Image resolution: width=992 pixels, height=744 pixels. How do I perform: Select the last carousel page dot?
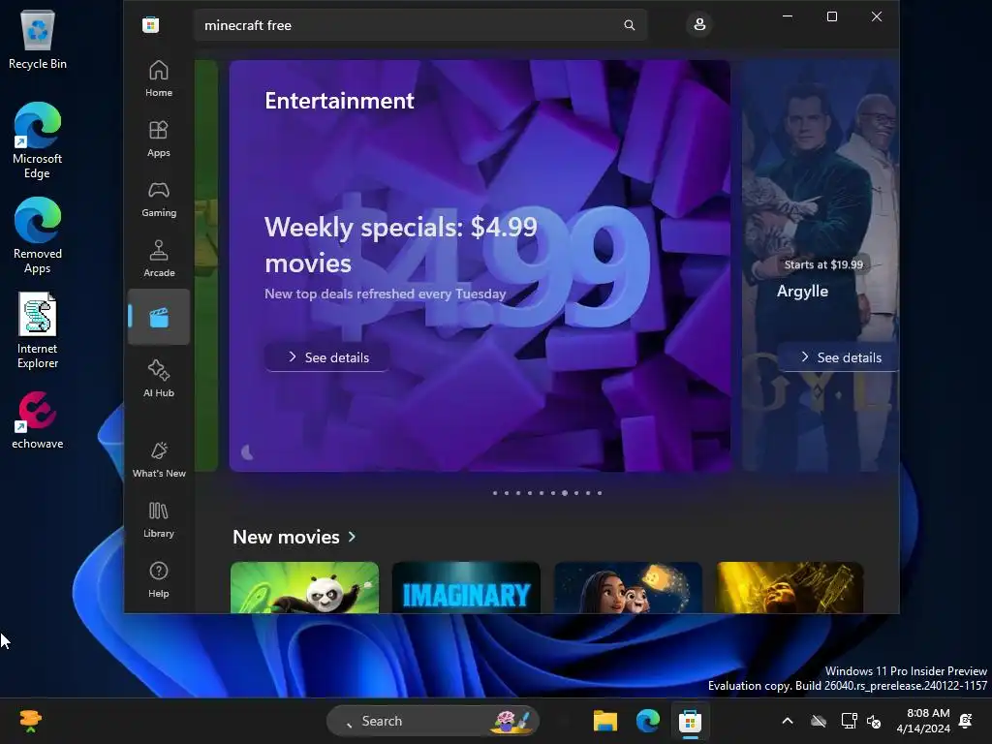[600, 493]
